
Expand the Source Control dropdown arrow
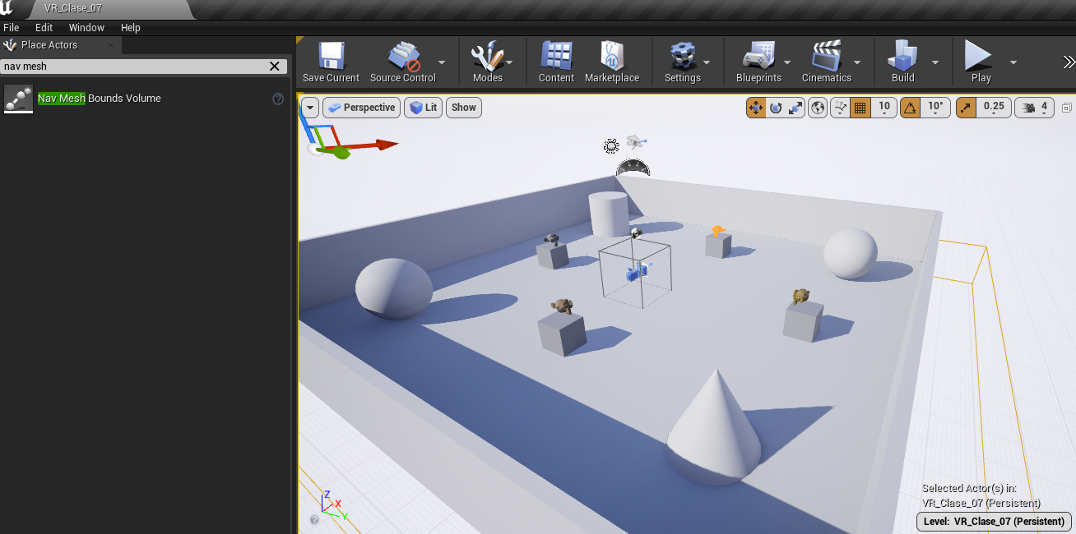point(442,62)
